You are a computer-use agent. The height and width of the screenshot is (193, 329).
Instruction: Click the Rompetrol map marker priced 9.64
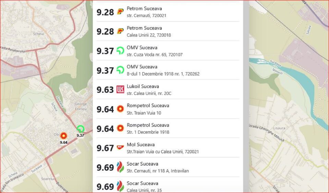point(63,136)
